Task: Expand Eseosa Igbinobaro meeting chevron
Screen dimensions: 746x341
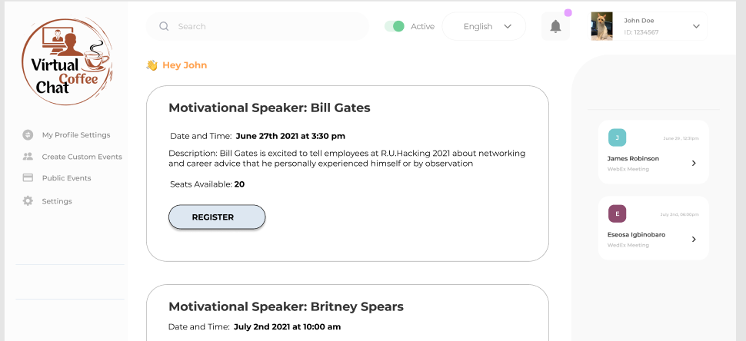Action: click(694, 239)
